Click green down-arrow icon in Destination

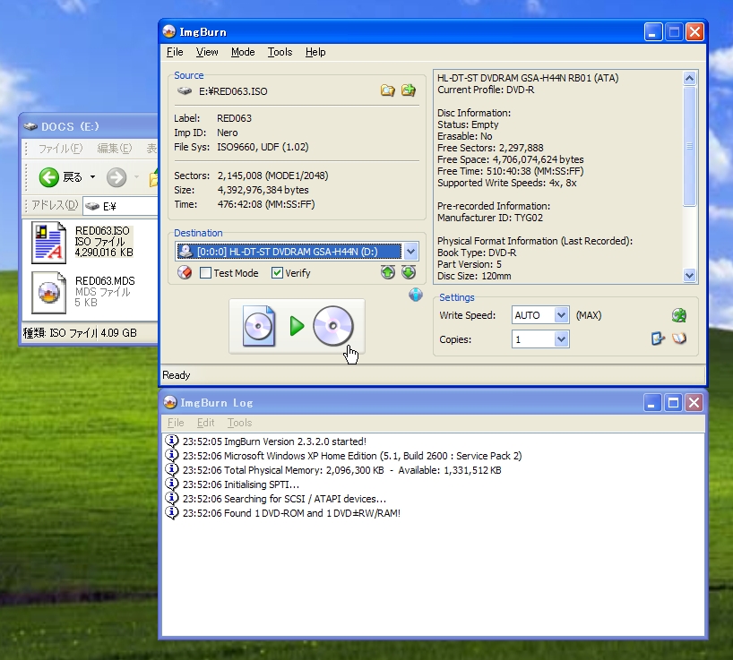click(409, 272)
